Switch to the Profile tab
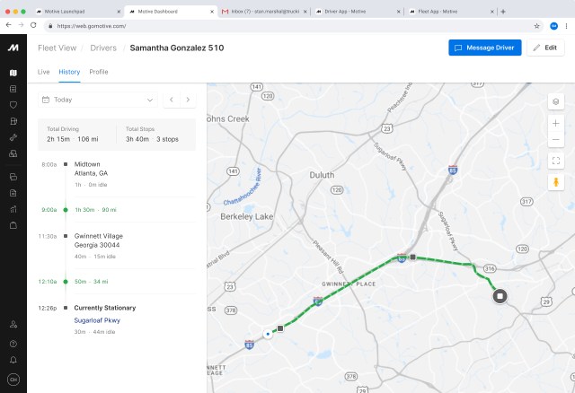The height and width of the screenshot is (393, 575). coord(99,71)
